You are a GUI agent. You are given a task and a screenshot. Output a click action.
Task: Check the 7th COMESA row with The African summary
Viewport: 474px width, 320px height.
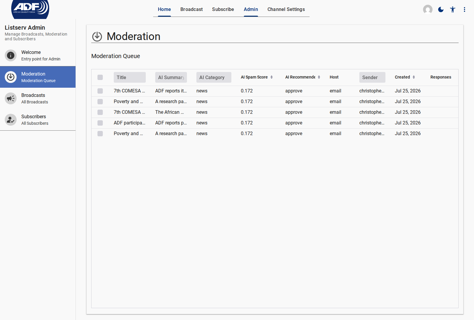(100, 112)
